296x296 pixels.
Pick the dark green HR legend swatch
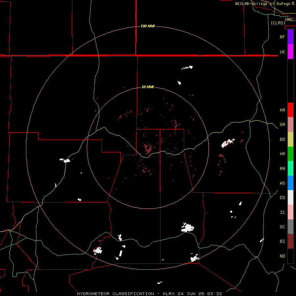pyautogui.click(x=290, y=154)
